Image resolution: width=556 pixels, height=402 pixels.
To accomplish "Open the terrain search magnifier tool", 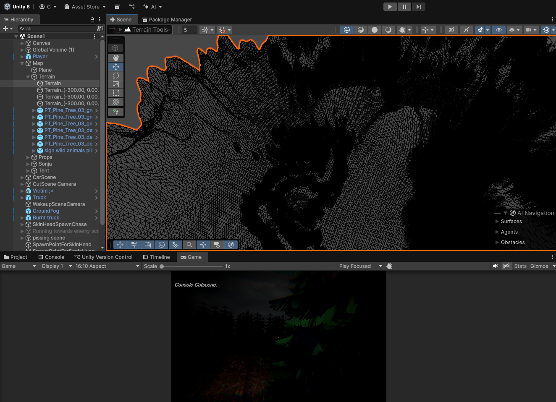I will click(x=189, y=245).
